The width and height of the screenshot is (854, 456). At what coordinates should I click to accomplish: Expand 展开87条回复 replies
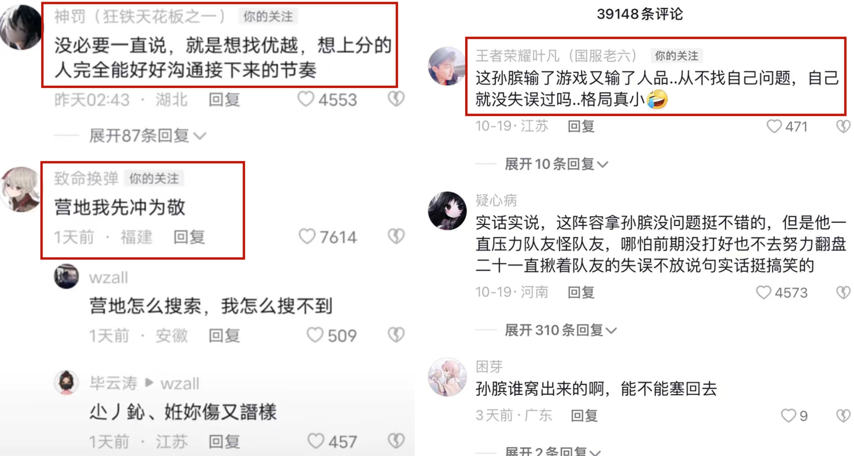coord(147,136)
